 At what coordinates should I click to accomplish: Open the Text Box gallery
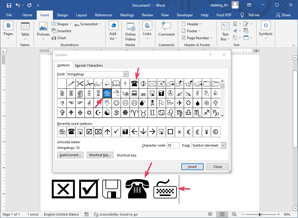pos(225,32)
